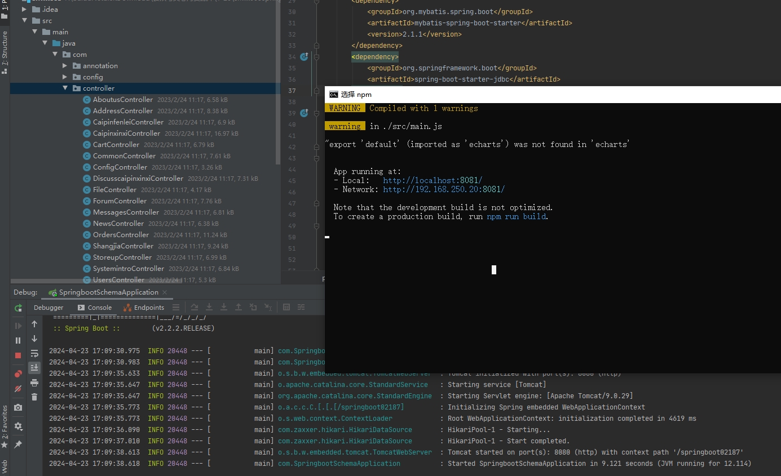Print console output with the printer icon

click(x=34, y=382)
